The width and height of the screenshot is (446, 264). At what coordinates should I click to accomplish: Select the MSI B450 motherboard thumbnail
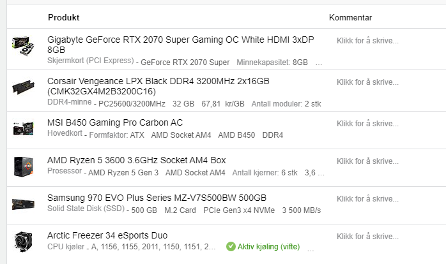(24, 128)
